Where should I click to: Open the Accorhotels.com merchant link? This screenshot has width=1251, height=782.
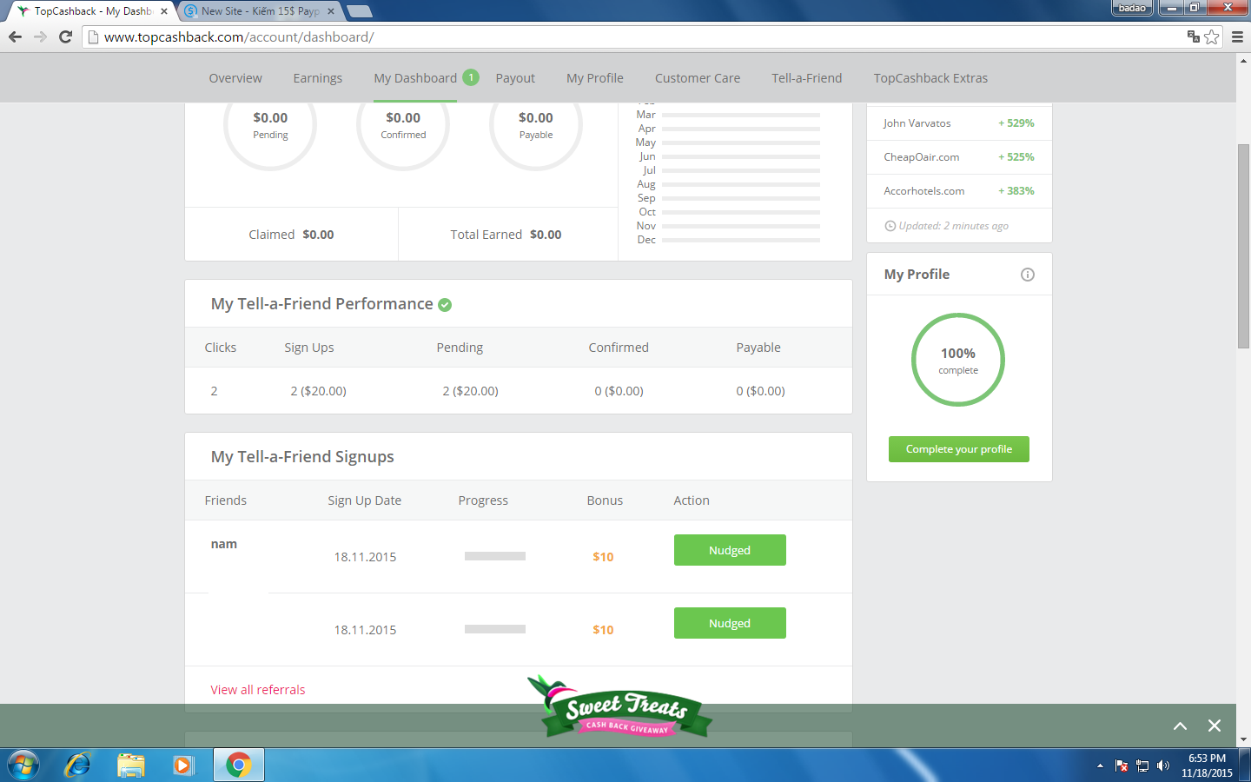924,191
